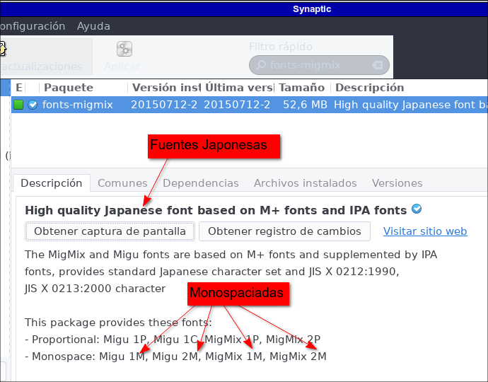Click Obtener captura de pantalla button

[x=110, y=231]
